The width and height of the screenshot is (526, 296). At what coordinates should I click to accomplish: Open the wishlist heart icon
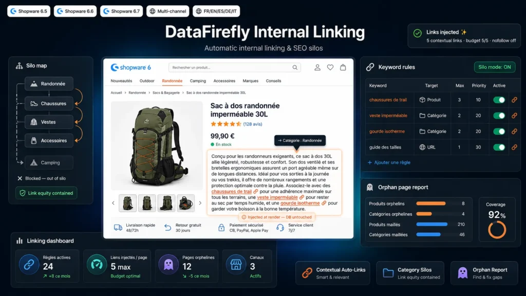pyautogui.click(x=330, y=67)
